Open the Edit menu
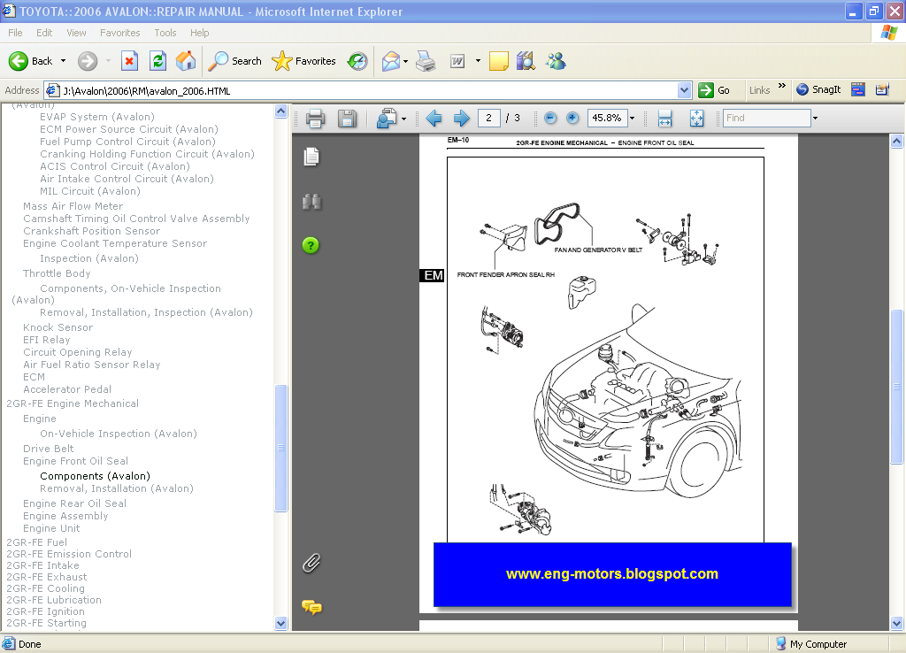 (x=44, y=33)
